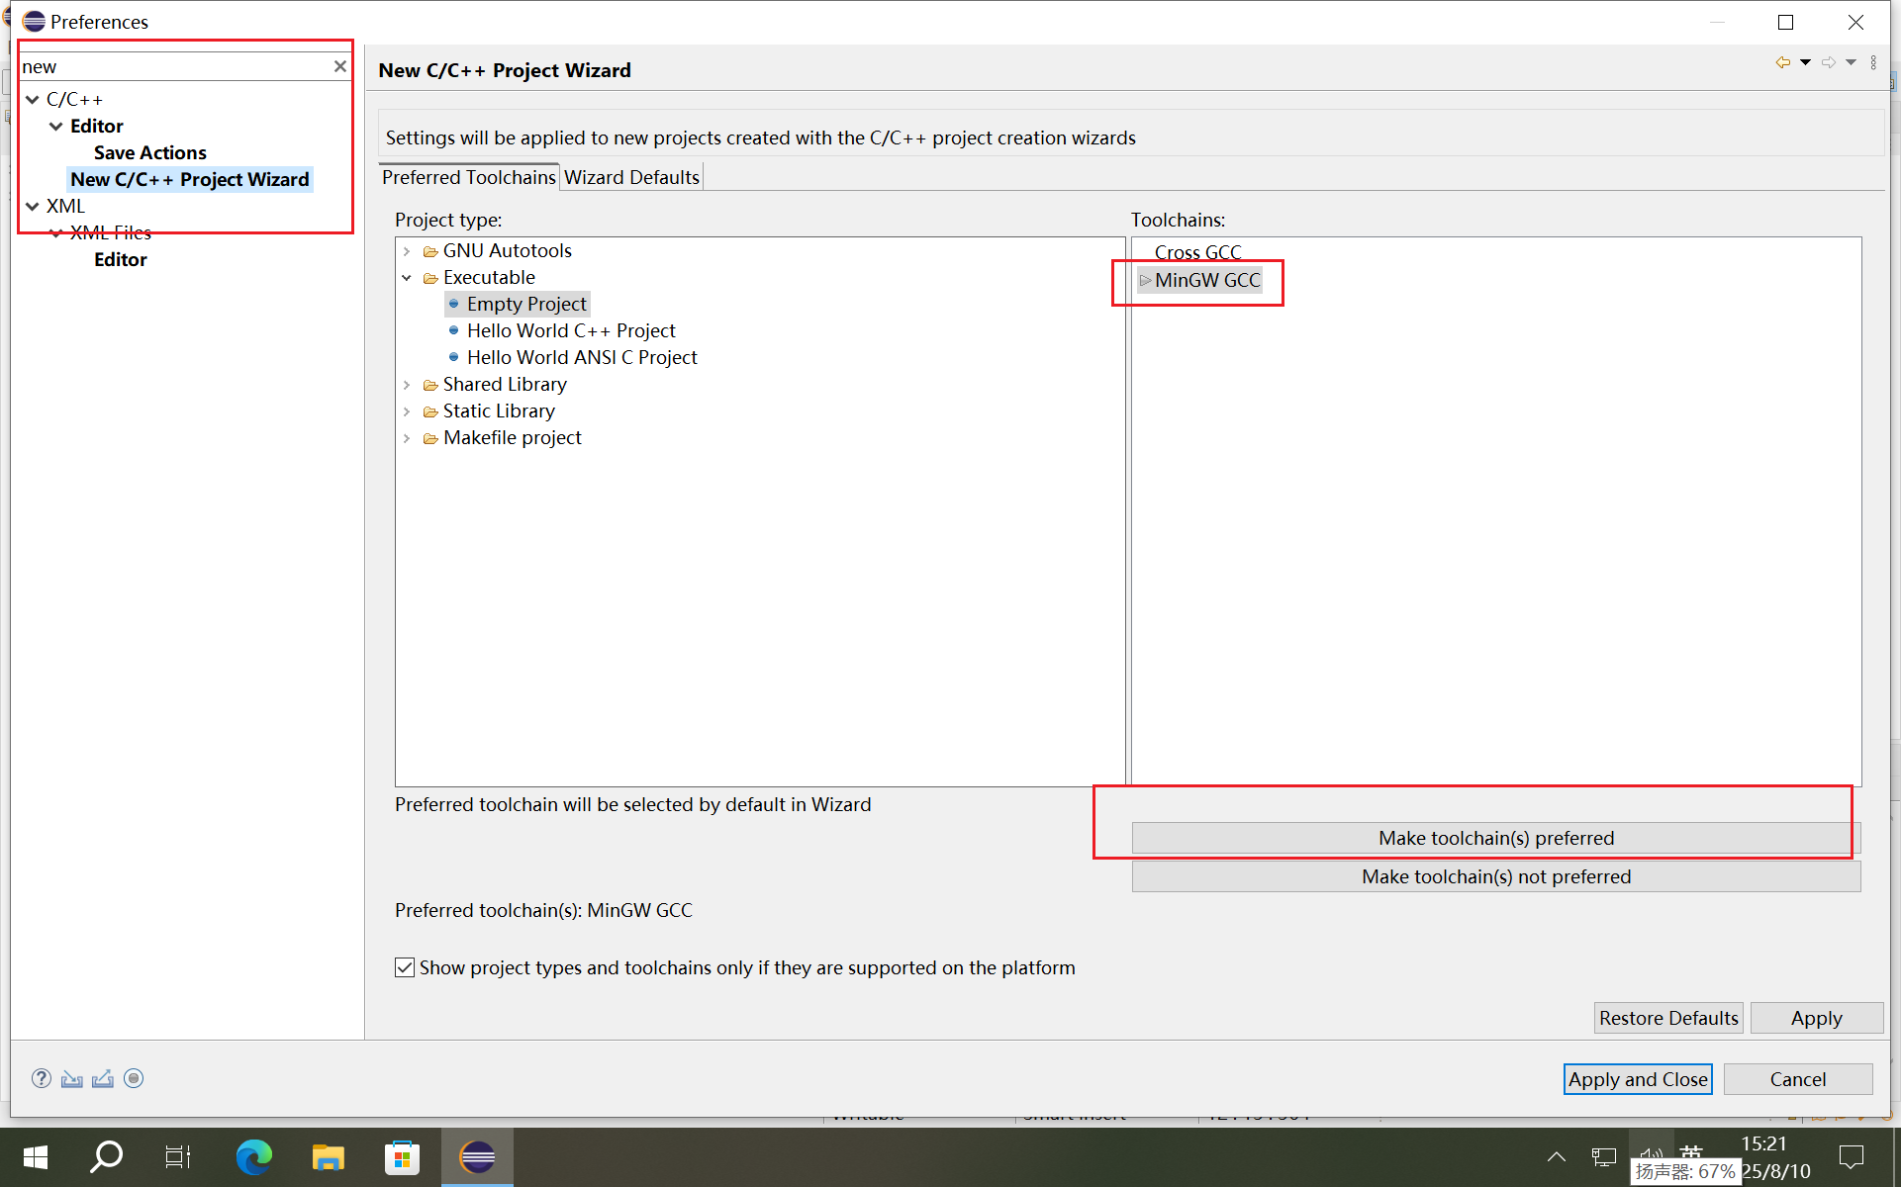Click the import preferences icon
This screenshot has height=1187, width=1901.
[x=71, y=1078]
